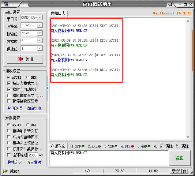Image resolution: width=195 pixels, height=176 pixels.
Task: Click the send data text box
Action: pyautogui.click(x=109, y=158)
